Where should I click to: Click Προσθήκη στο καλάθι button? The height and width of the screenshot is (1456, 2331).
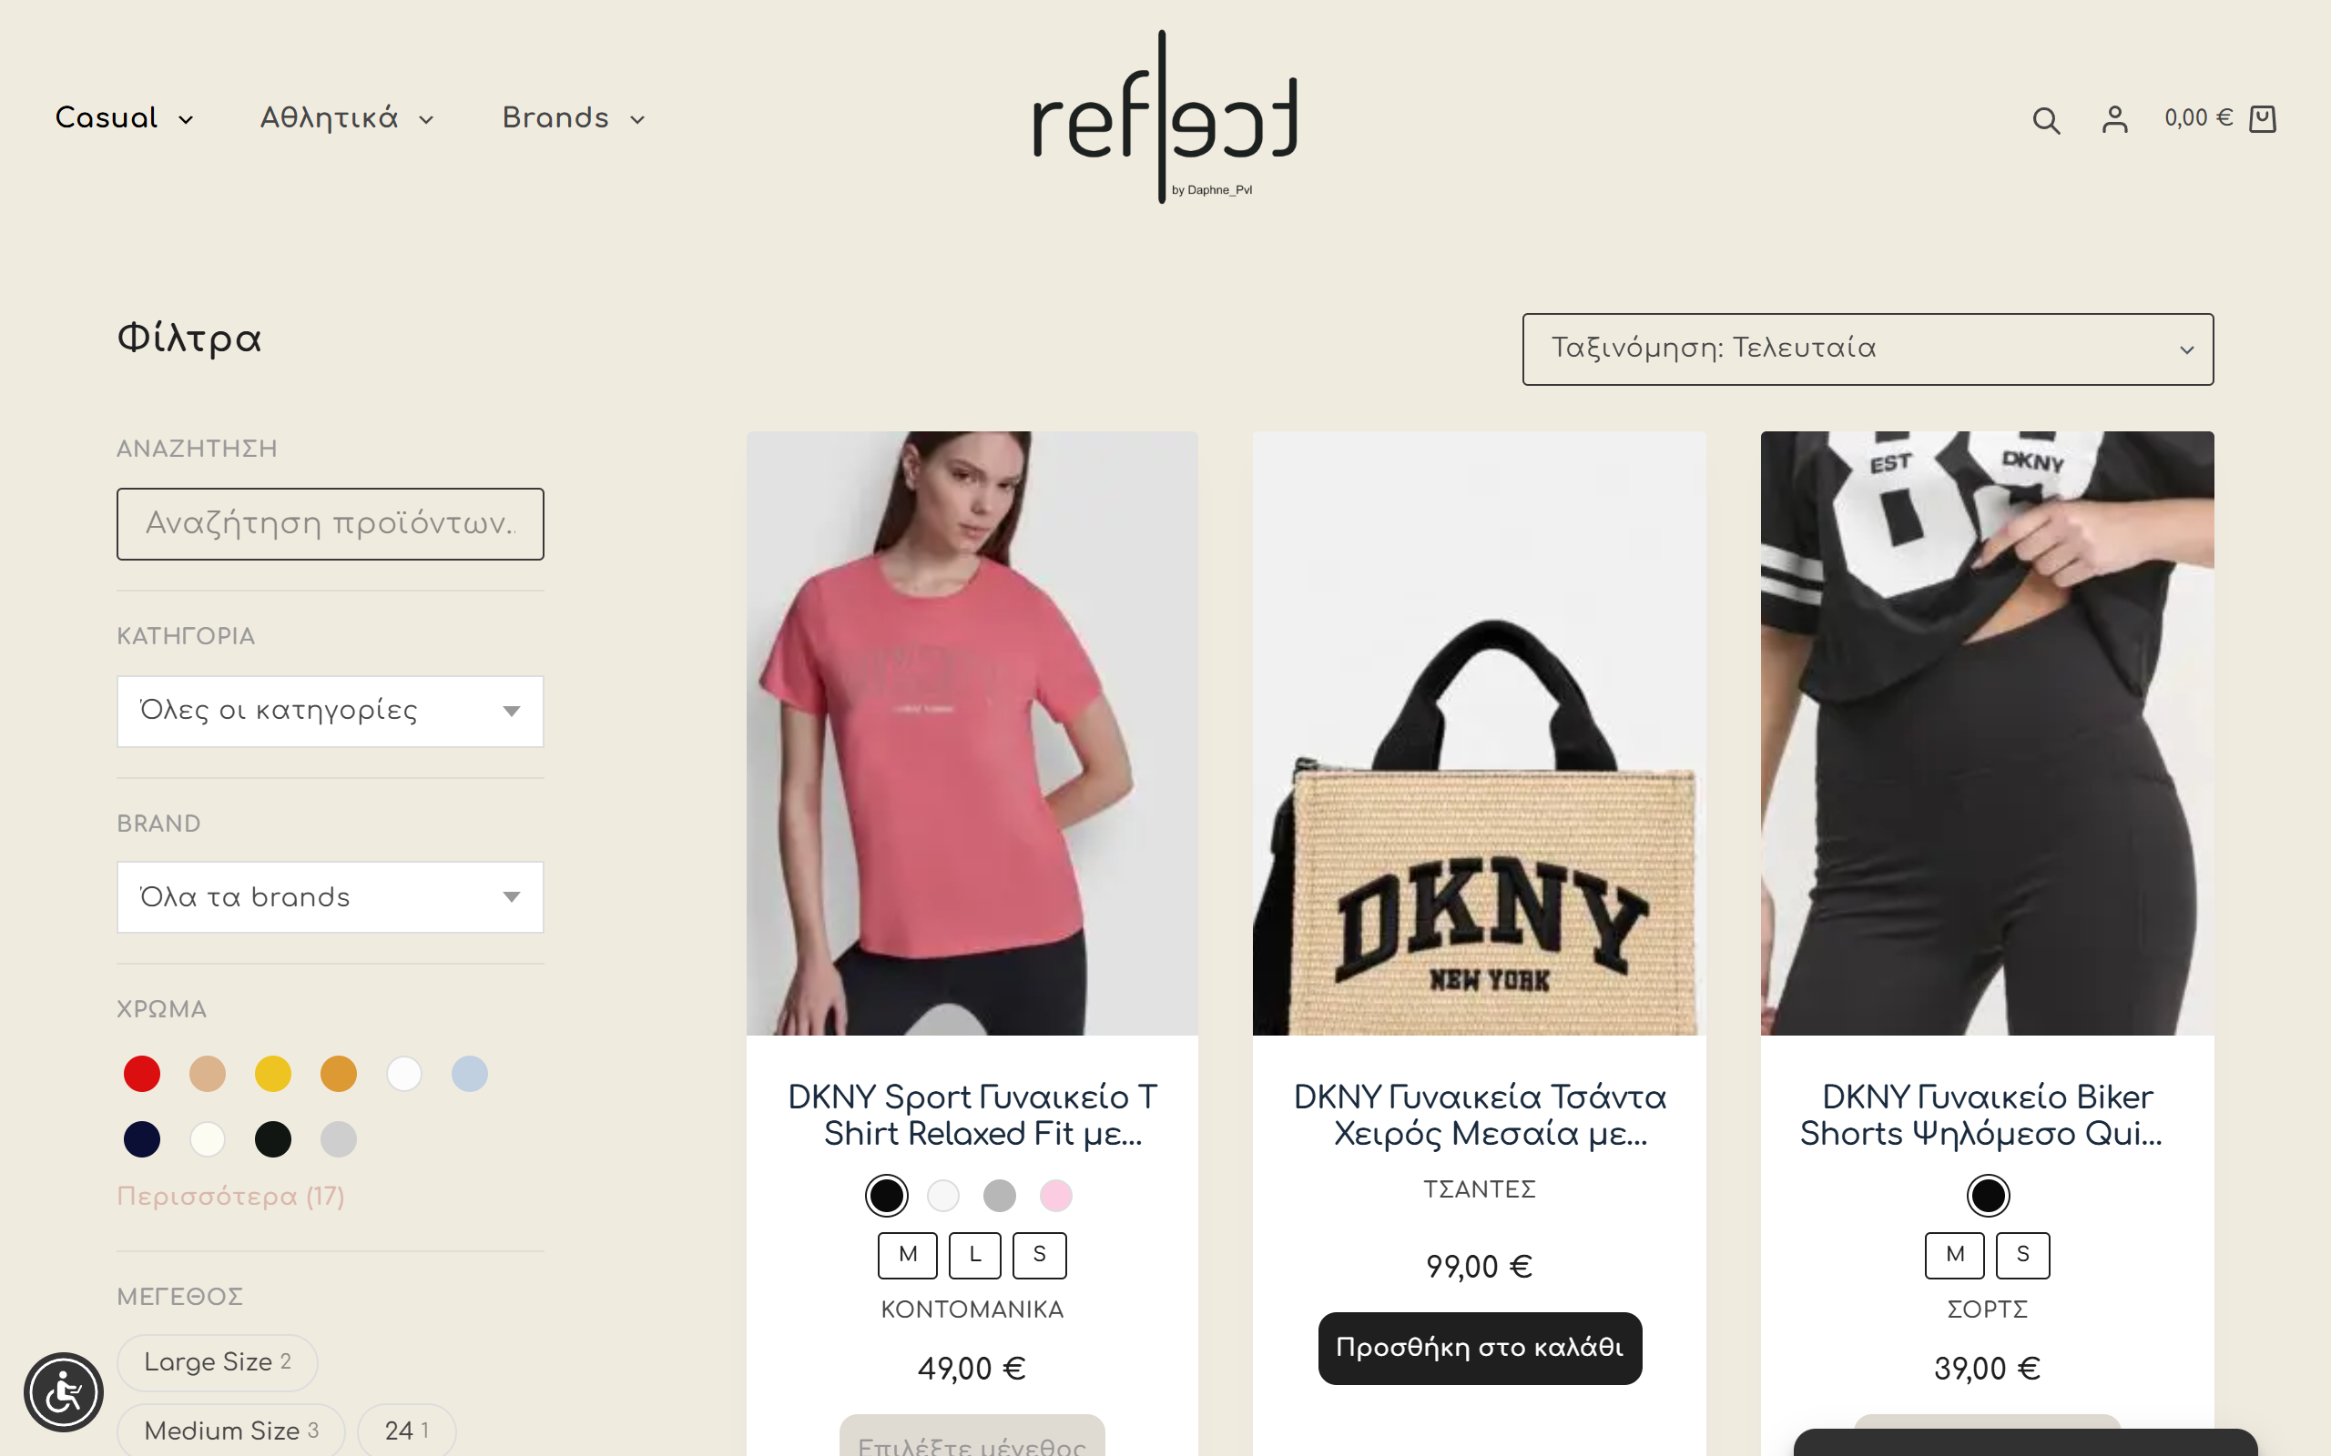[x=1480, y=1348]
